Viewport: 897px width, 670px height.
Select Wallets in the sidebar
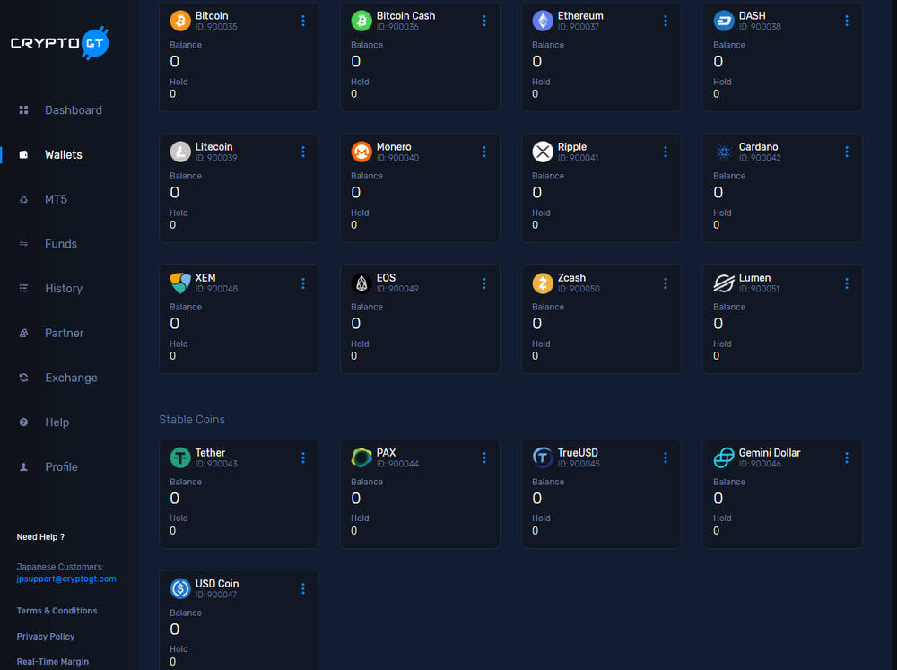click(x=64, y=154)
